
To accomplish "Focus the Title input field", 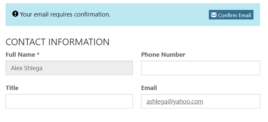I will [69, 101].
